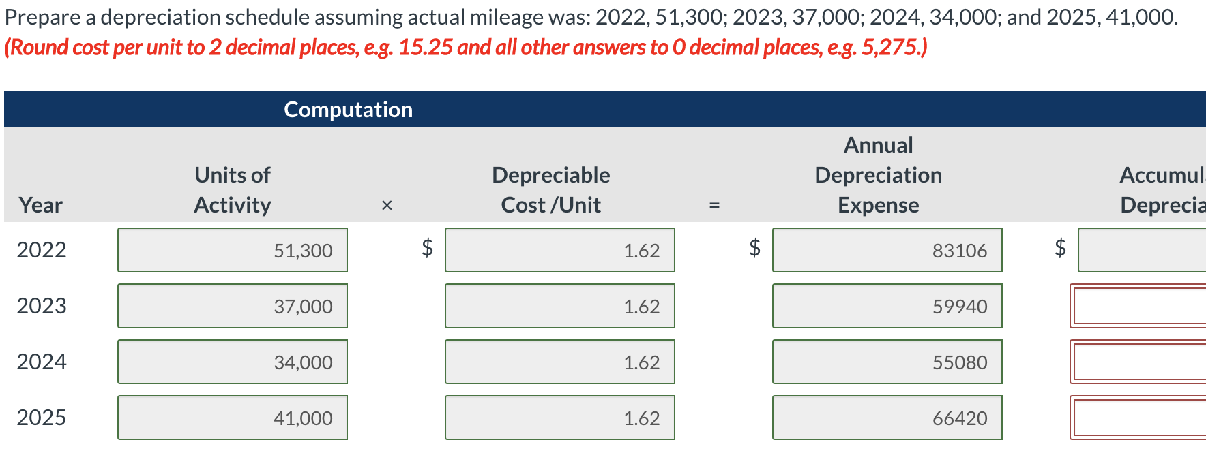Click the Units of Activity field for 2022

click(x=232, y=250)
